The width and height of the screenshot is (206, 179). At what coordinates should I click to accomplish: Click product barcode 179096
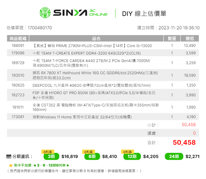tap(18, 53)
